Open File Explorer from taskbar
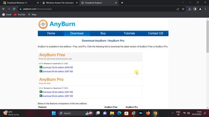Screen dimensions: 209x117 coord(112,113)
